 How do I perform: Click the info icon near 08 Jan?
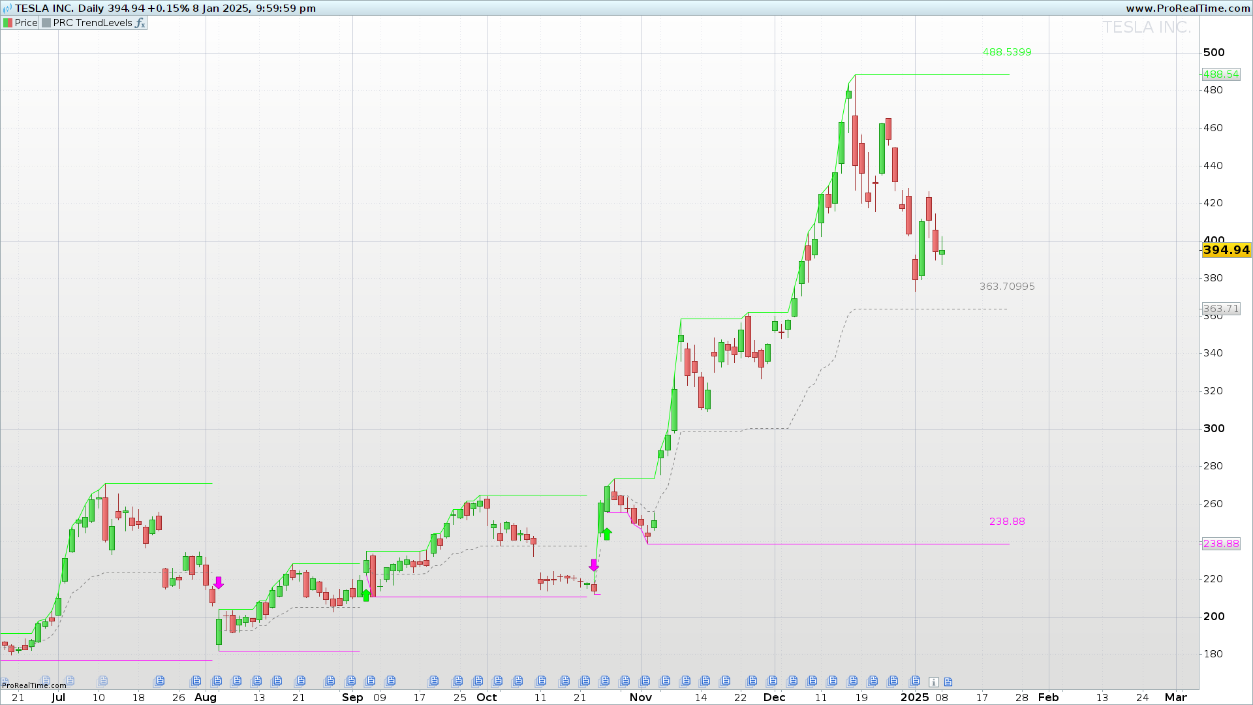point(934,682)
